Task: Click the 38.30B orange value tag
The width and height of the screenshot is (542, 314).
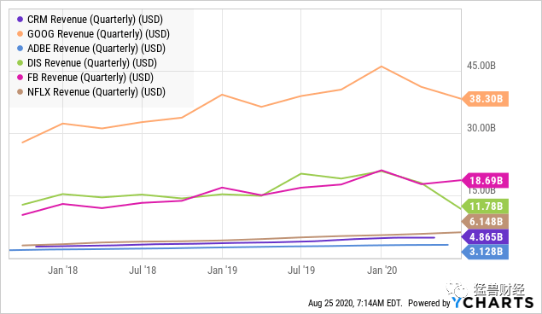Action: tap(486, 99)
